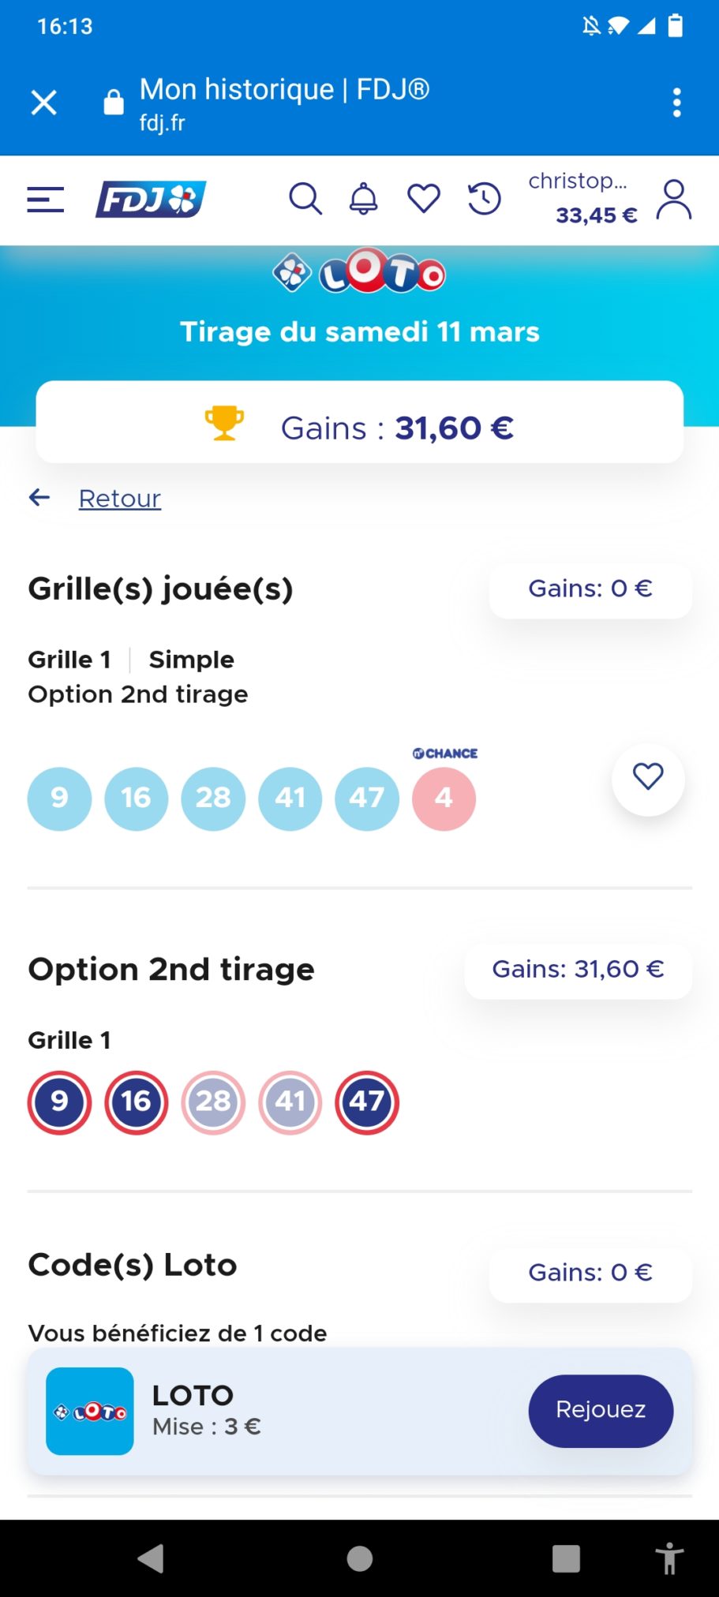Tap the account balance 33,45 €
Viewport: 719px width, 1597px height.
[x=597, y=215]
